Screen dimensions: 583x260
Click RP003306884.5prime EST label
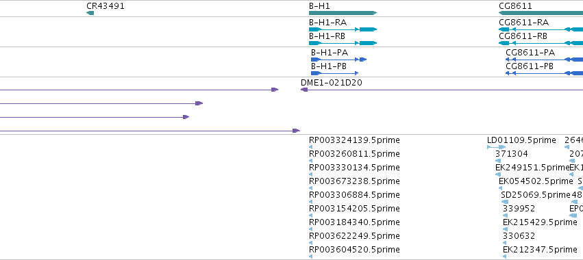354,194
